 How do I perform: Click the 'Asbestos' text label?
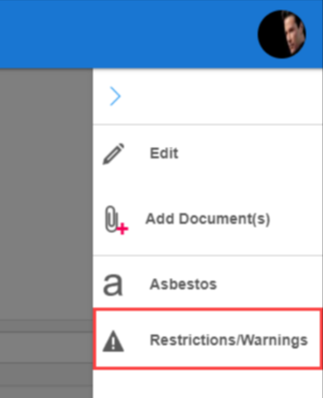point(183,284)
